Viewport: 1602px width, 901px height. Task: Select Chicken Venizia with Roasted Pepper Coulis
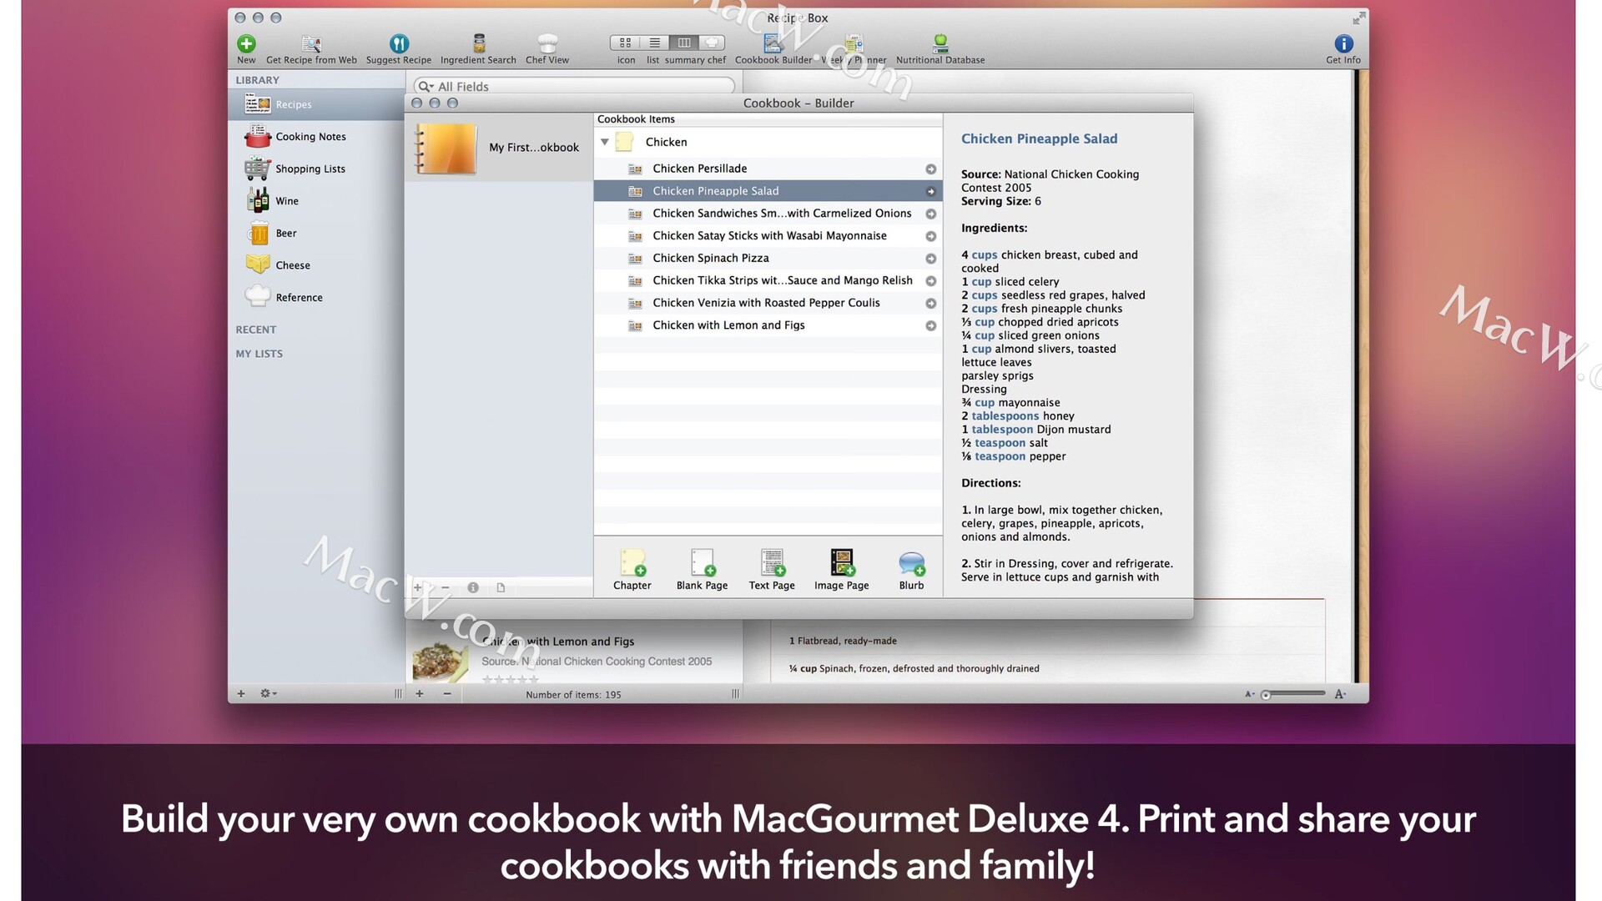(x=768, y=303)
